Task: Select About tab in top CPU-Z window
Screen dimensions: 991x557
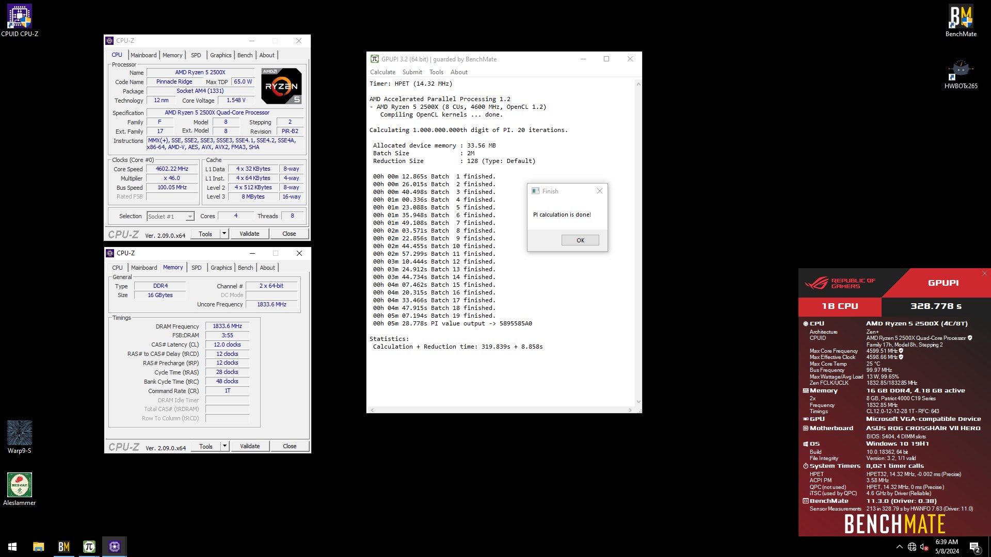Action: tap(267, 55)
